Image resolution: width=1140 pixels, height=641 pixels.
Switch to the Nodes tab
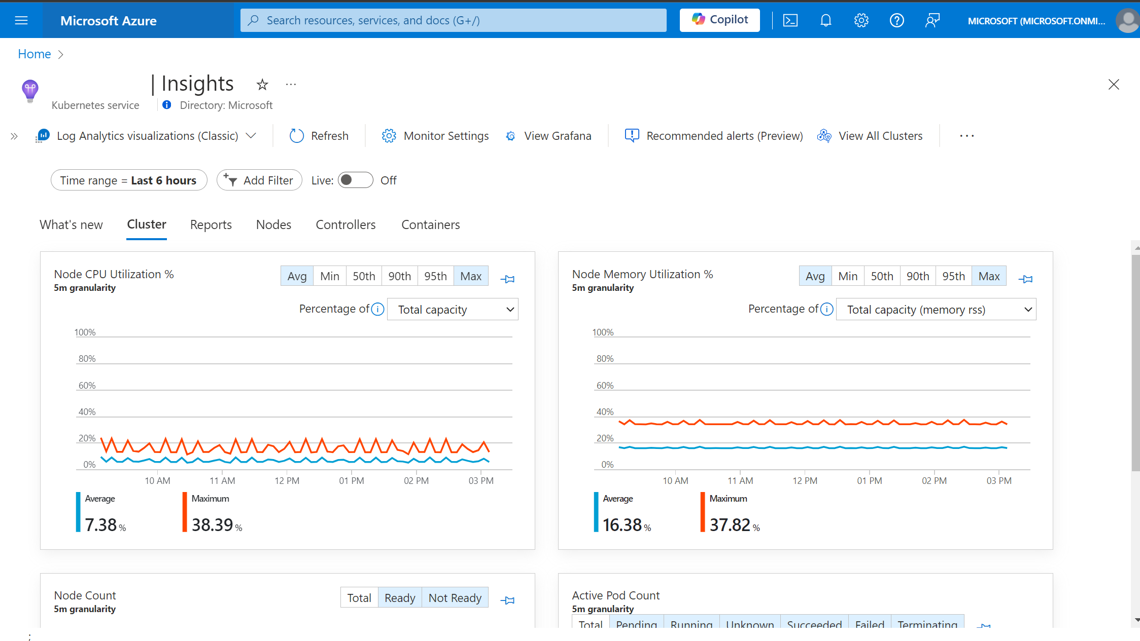click(x=273, y=225)
